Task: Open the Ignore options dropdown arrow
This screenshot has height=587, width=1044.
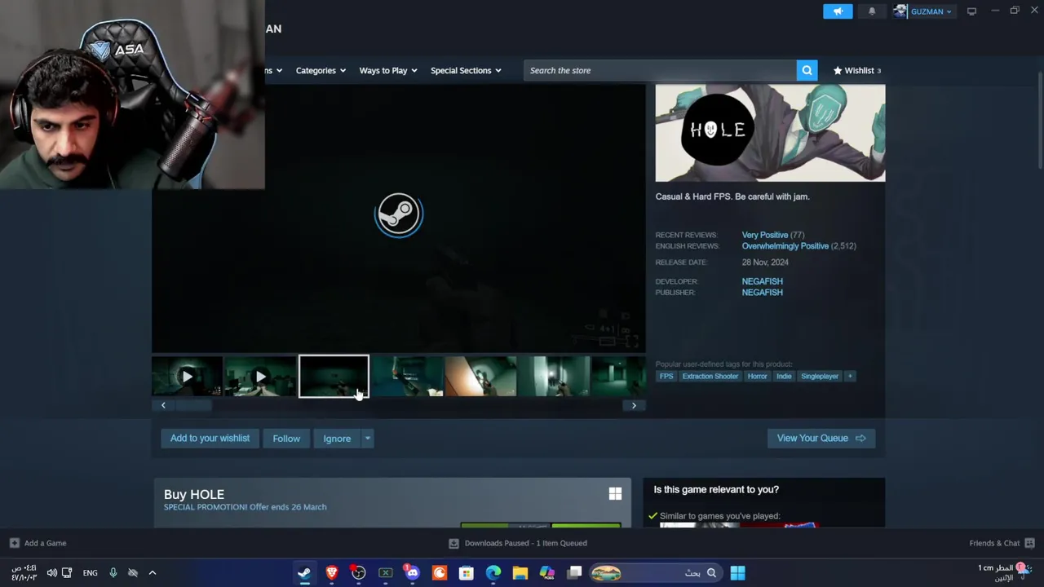Action: (x=368, y=439)
